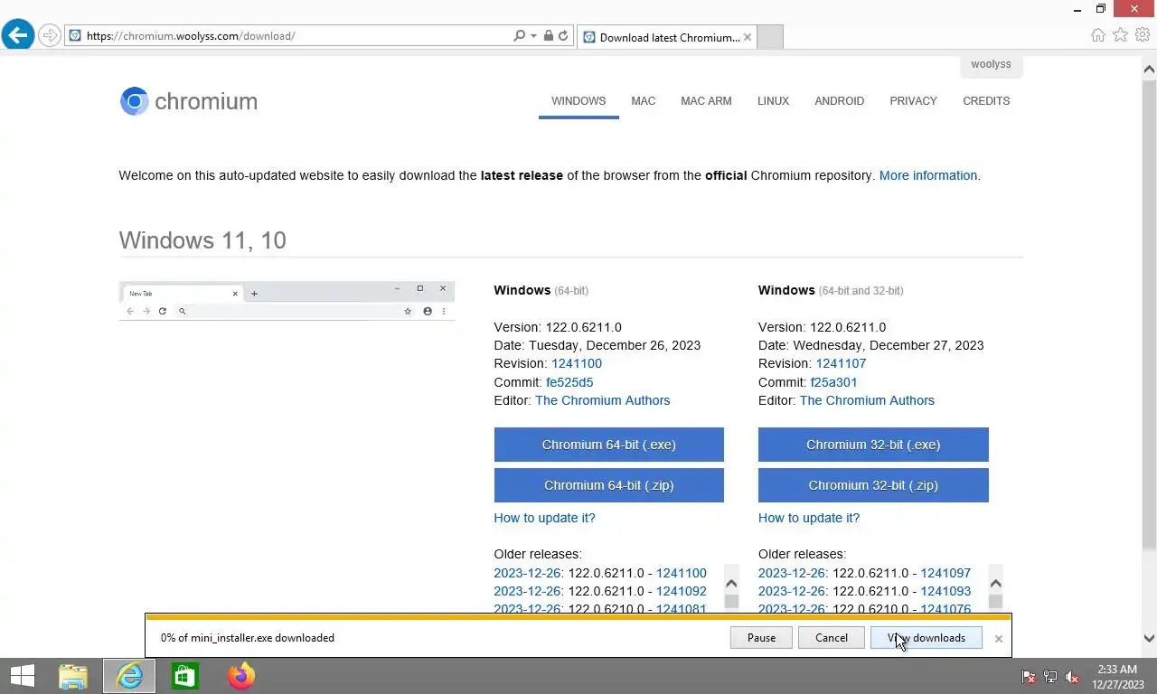This screenshot has height=694, width=1157.
Task: Click the Chromium logo icon
Action: tap(134, 101)
